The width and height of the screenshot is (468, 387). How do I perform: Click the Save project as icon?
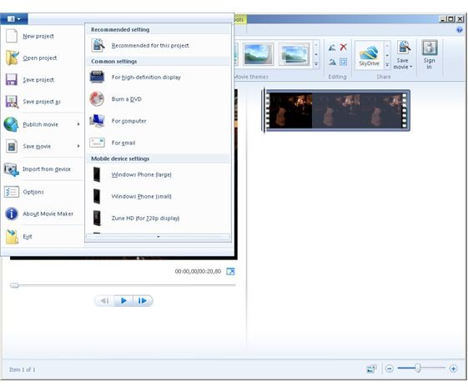coord(12,102)
